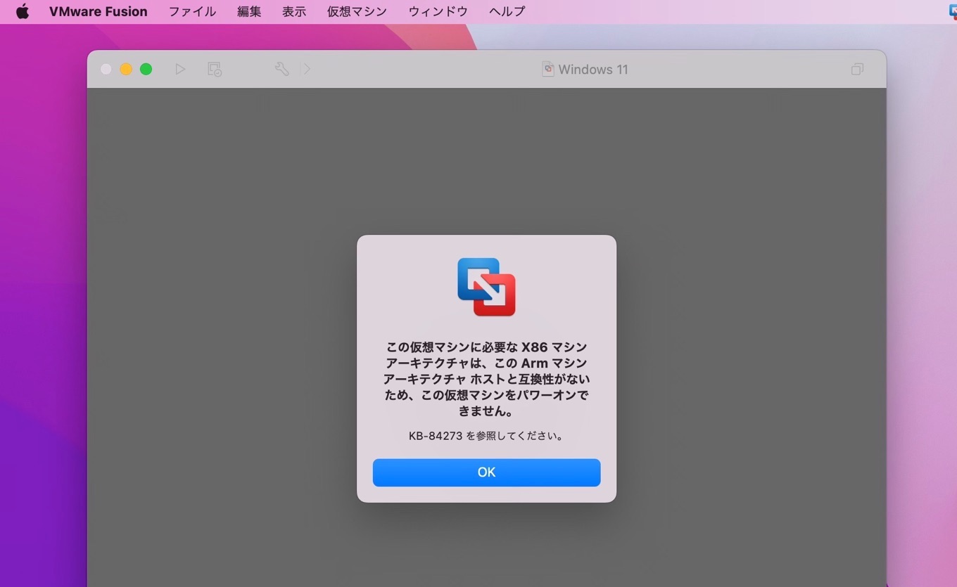957x587 pixels.
Task: Open virtual machine settings via wrench icon
Action: [281, 69]
